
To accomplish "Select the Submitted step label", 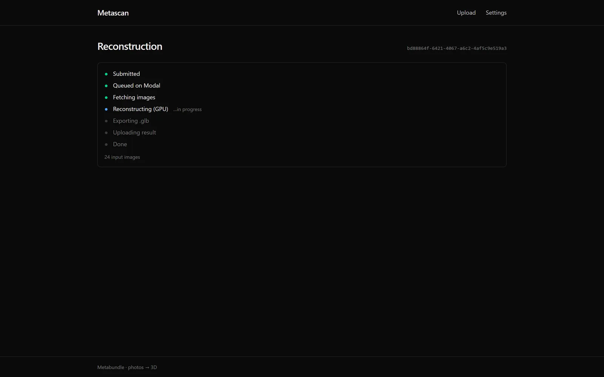I will click(x=126, y=74).
